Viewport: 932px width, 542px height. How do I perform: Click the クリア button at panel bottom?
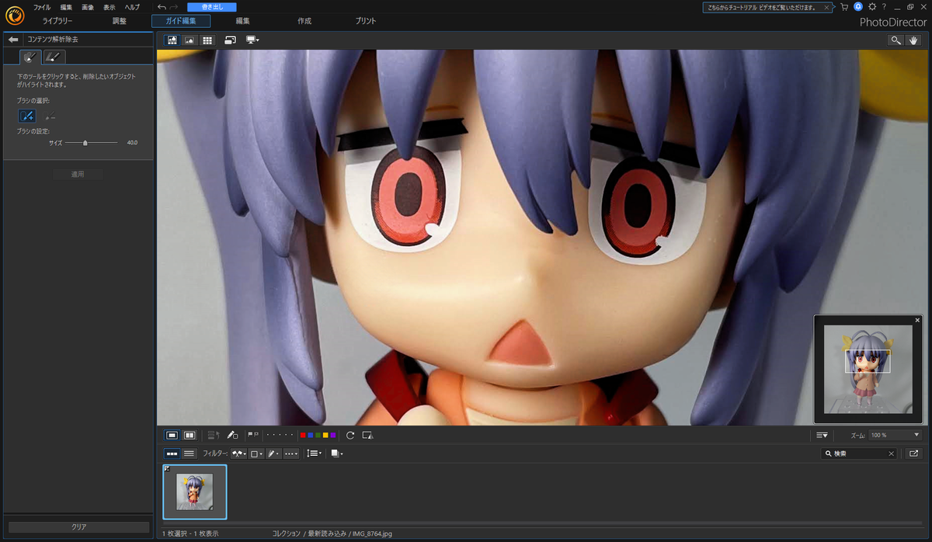pos(78,526)
